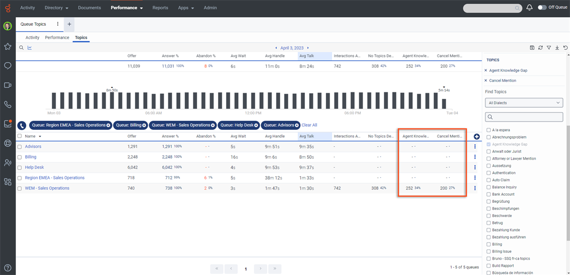Click the search magnifier in the toolbar

click(21, 47)
